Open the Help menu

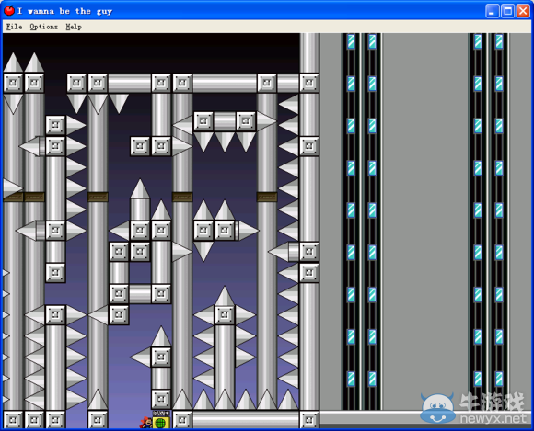[x=74, y=27]
